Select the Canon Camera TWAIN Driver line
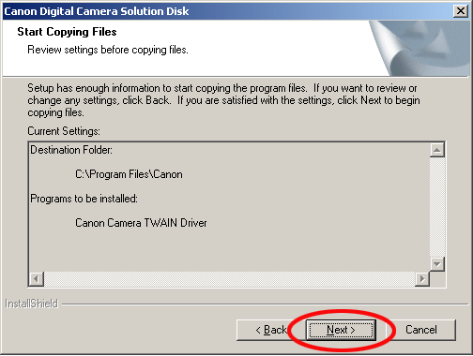Screen dimensions: 473x356 click(141, 223)
